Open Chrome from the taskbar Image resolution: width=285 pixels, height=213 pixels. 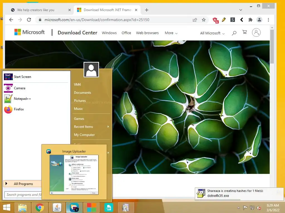[x=40, y=207]
